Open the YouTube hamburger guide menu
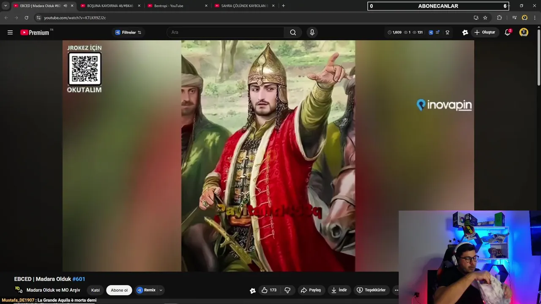The width and height of the screenshot is (541, 304). click(x=10, y=33)
